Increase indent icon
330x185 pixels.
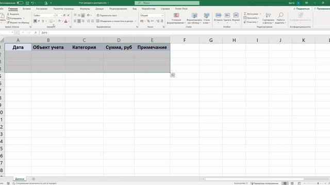92,21
